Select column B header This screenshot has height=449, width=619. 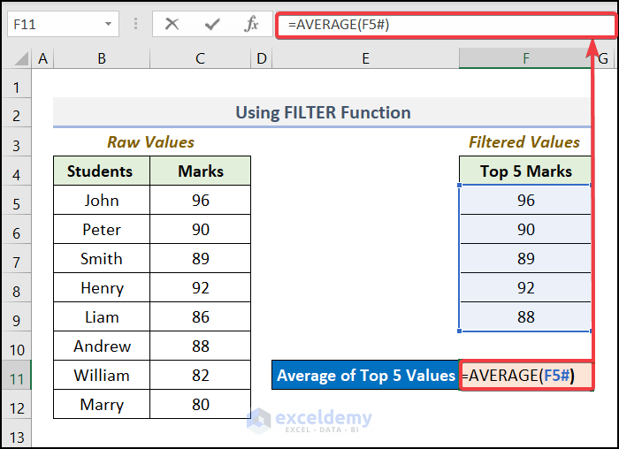coord(102,59)
